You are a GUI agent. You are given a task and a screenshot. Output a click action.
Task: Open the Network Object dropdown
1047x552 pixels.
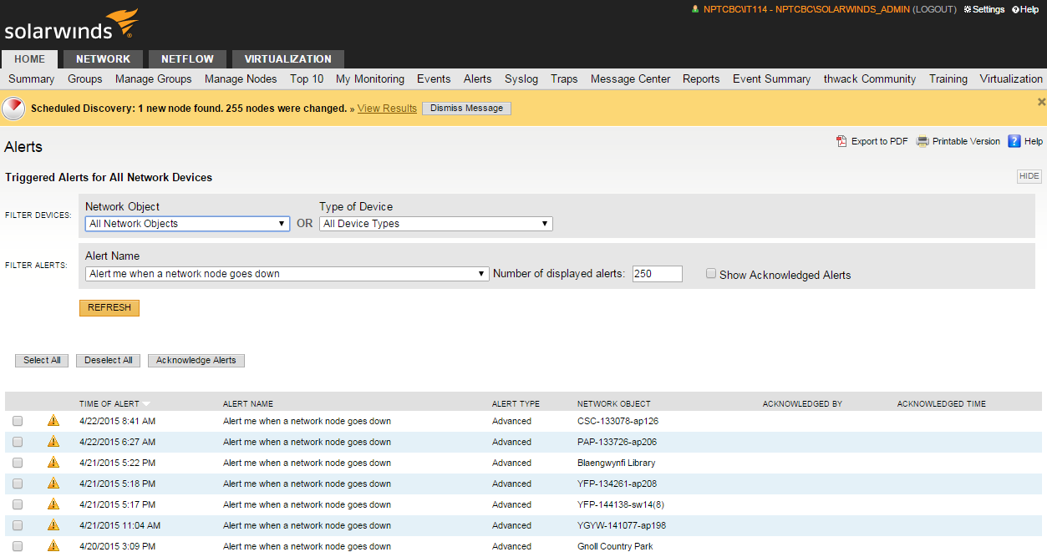pos(187,224)
